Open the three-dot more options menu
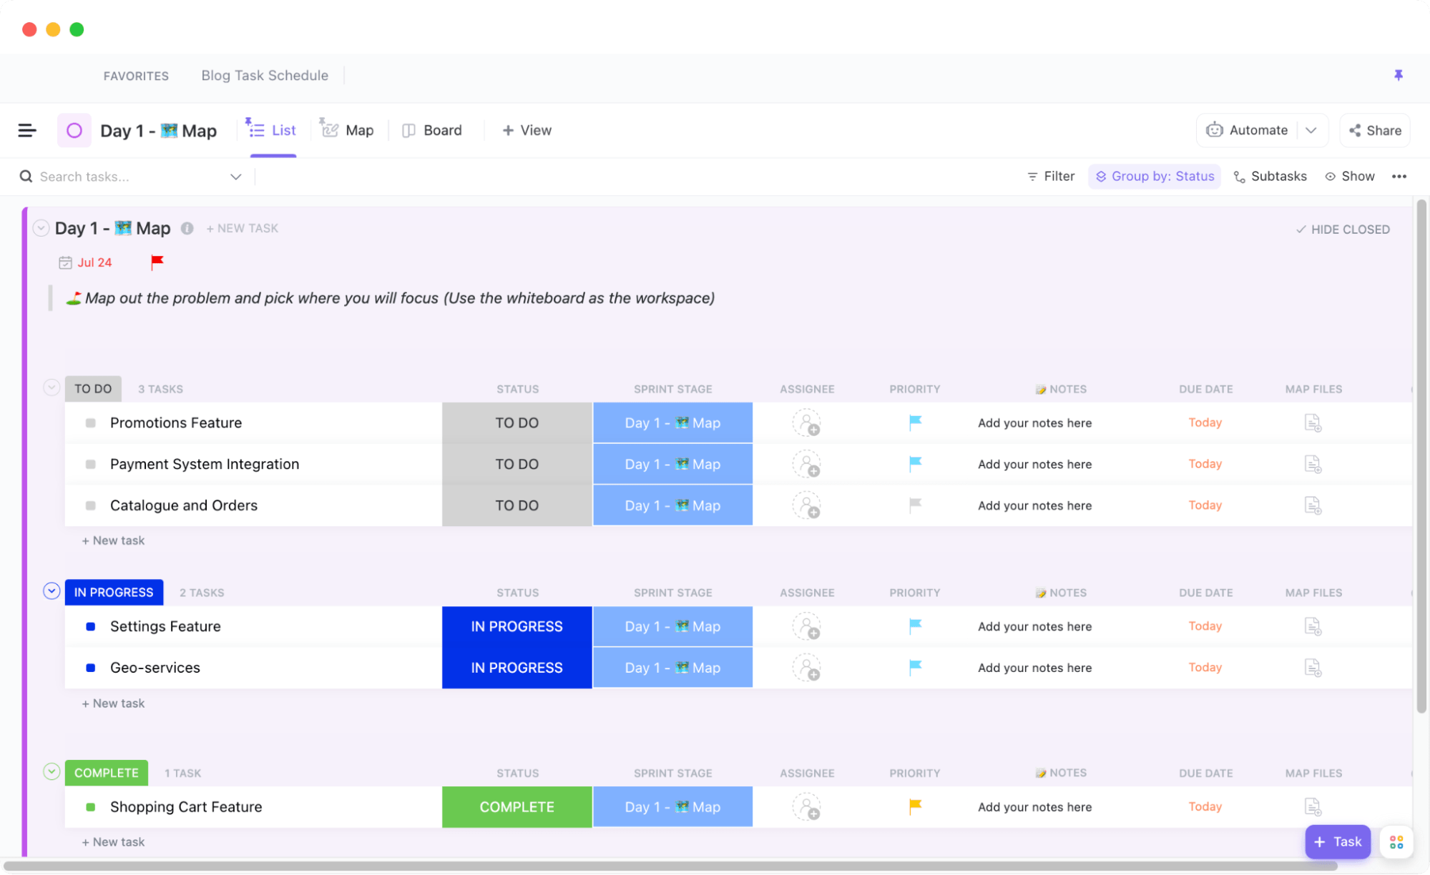The image size is (1430, 875). 1399,177
